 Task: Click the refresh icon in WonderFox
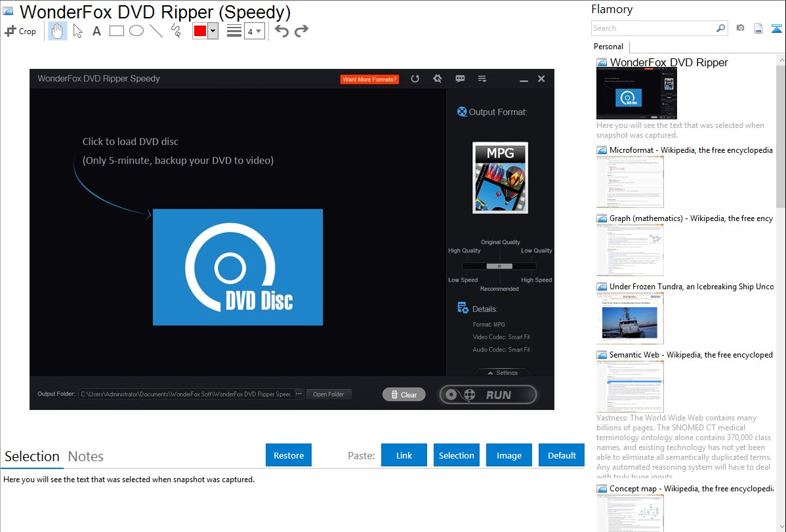coord(415,79)
